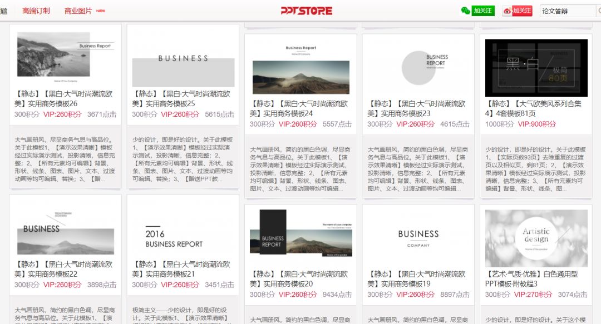Click the search magnifier icon
601x324 pixels.
click(599, 10)
